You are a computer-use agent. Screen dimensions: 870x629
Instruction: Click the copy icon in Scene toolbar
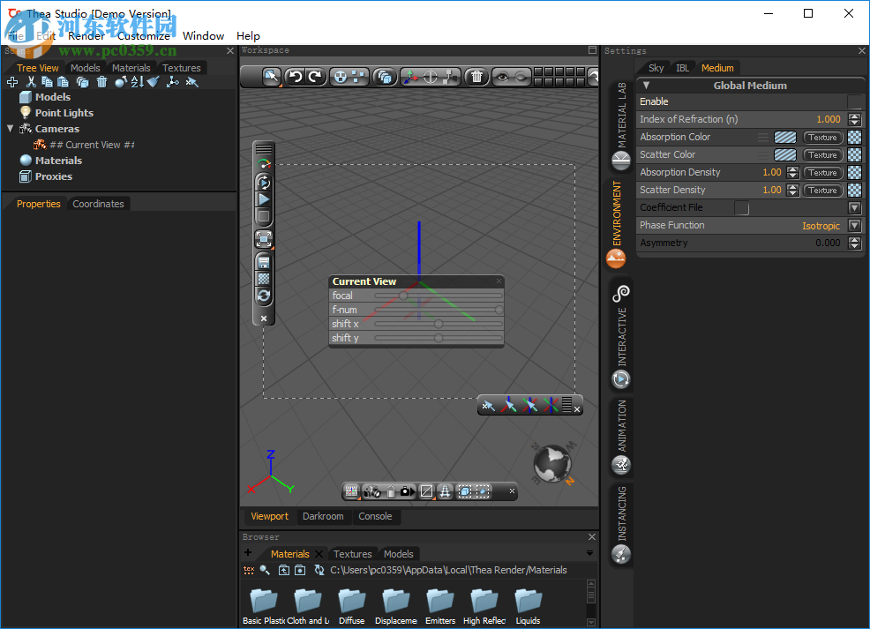(x=47, y=82)
